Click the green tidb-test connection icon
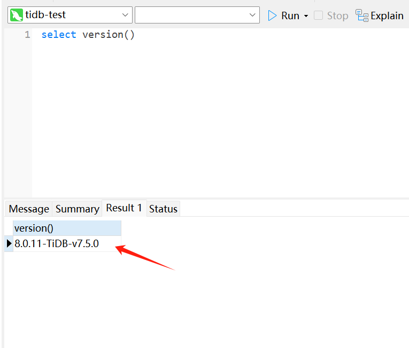 pyautogui.click(x=17, y=15)
